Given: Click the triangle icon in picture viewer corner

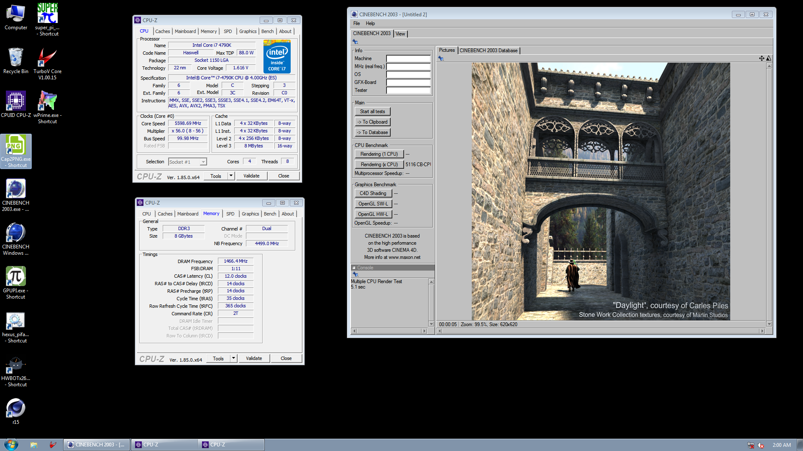Looking at the screenshot, I should pos(769,58).
